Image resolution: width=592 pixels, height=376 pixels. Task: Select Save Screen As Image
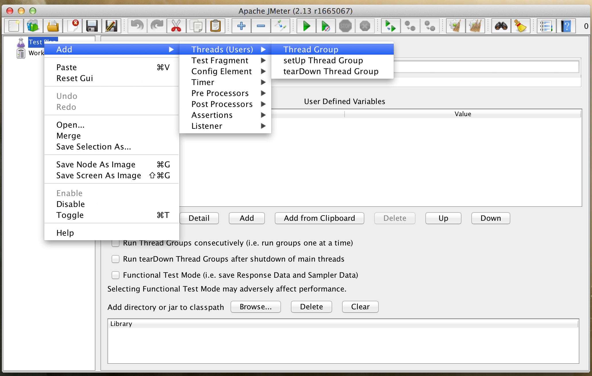coord(112,175)
